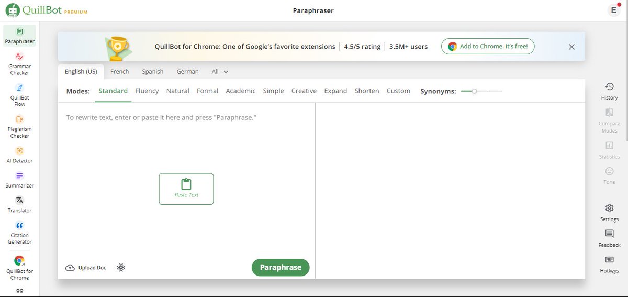This screenshot has height=297, width=628.
Task: Switch to the Spanish language tab
Action: (153, 72)
